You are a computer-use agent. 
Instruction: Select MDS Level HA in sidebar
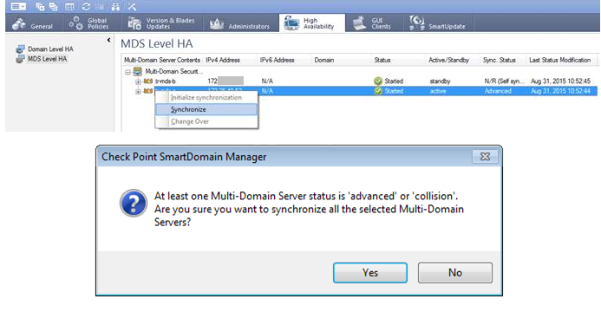coord(47,59)
